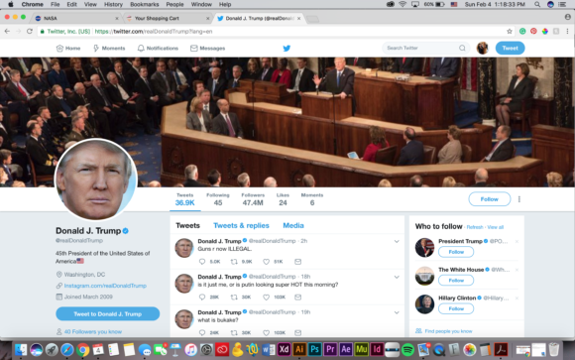Retweet the 'putin looking super HOT' tweet
This screenshot has height=360, width=575.
pyautogui.click(x=234, y=298)
